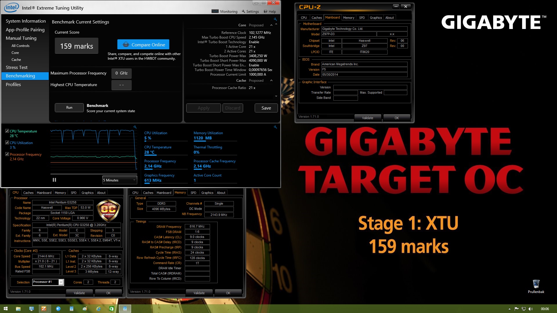The width and height of the screenshot is (557, 313).
Task: Run the XTU benchmark
Action: pos(69,108)
